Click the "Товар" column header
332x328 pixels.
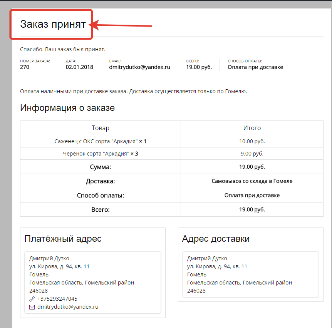tap(101, 128)
